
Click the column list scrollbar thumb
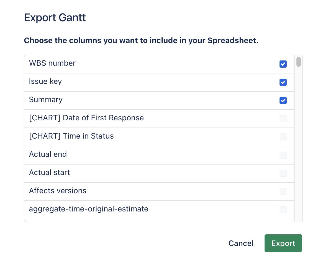coord(298,62)
